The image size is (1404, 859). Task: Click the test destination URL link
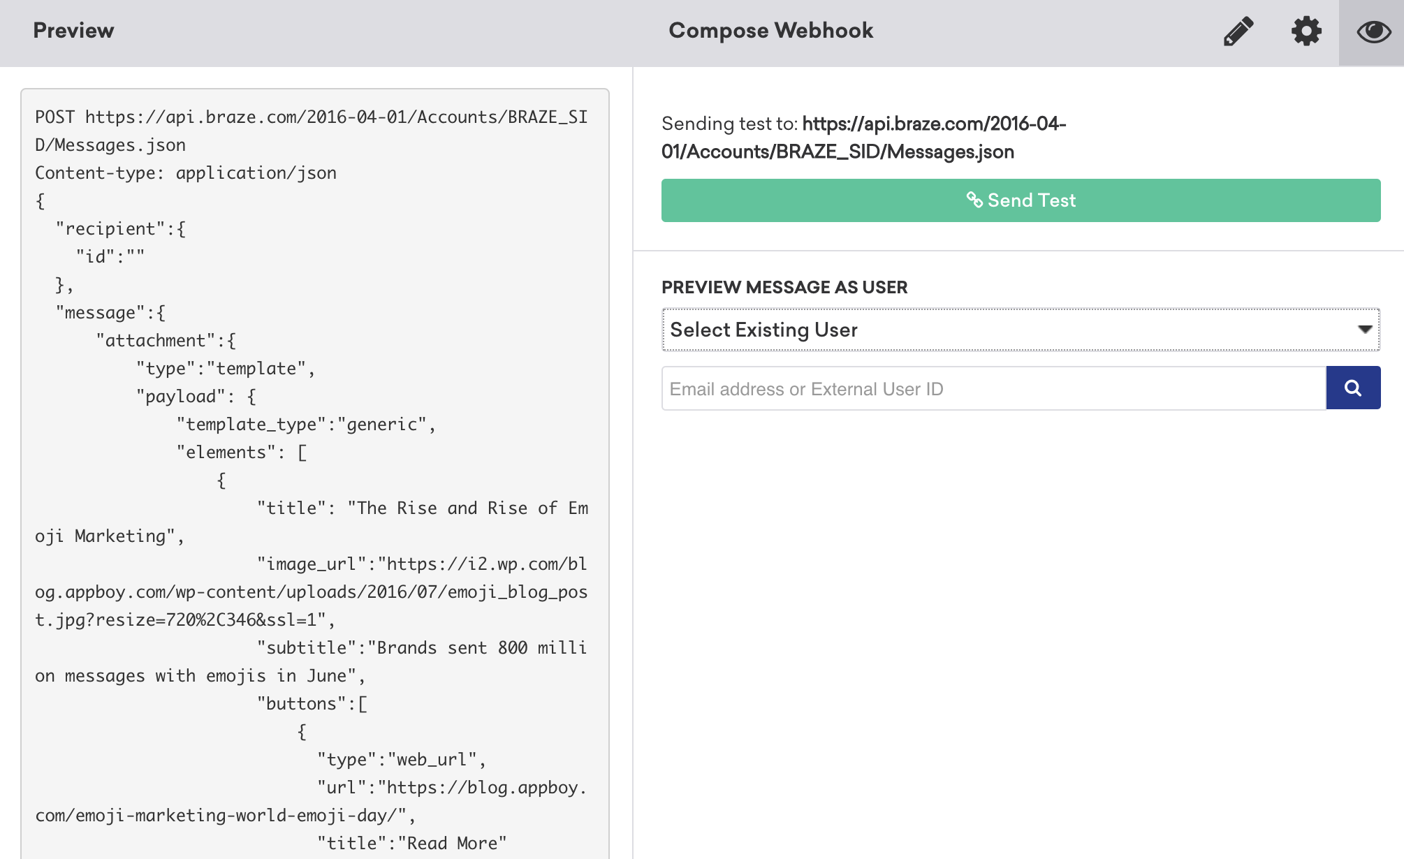pyautogui.click(x=864, y=138)
